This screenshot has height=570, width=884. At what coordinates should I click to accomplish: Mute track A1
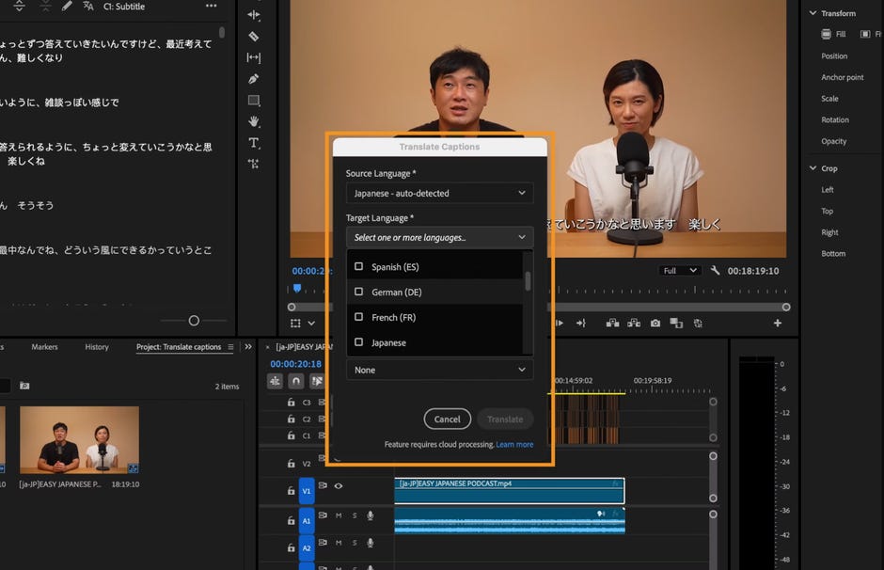tap(339, 516)
